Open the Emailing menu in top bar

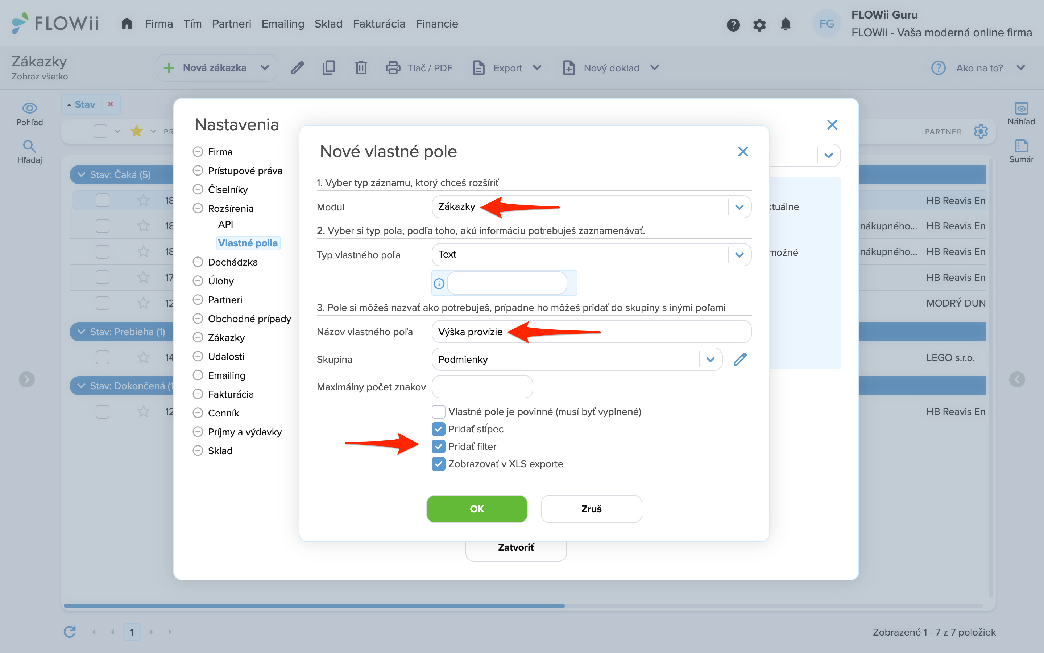tap(283, 24)
